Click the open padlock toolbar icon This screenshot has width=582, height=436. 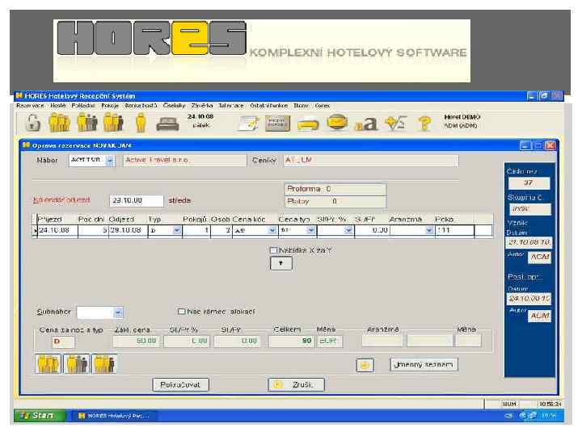(32, 123)
